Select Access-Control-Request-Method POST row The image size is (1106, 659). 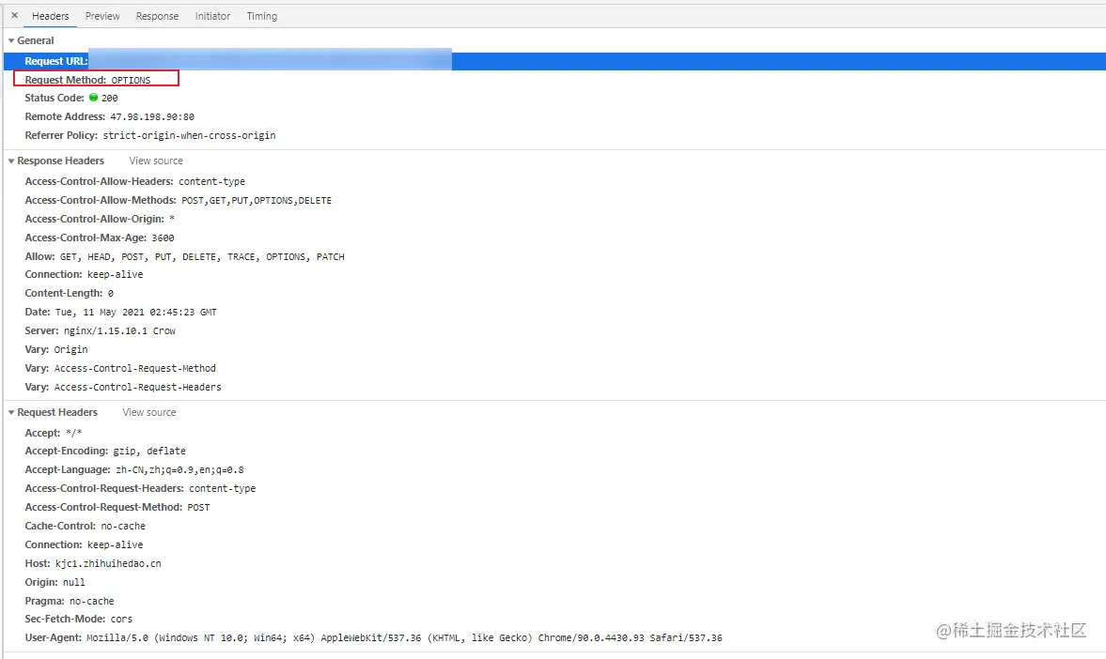tap(117, 507)
